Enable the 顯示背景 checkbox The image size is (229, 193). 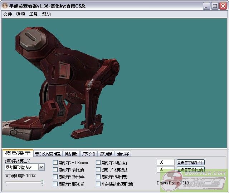pyautogui.click(x=98, y=177)
